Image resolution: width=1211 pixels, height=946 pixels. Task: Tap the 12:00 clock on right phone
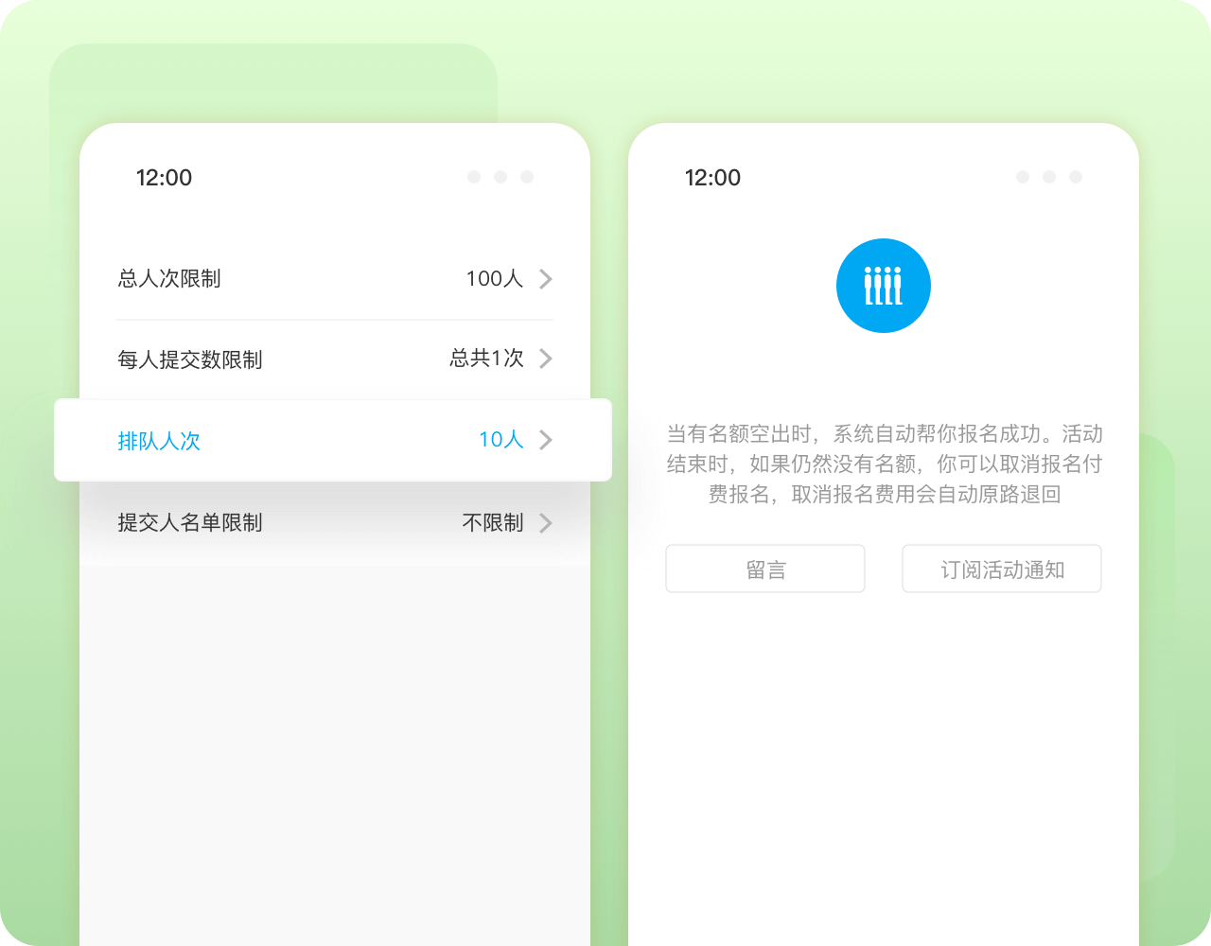714,178
